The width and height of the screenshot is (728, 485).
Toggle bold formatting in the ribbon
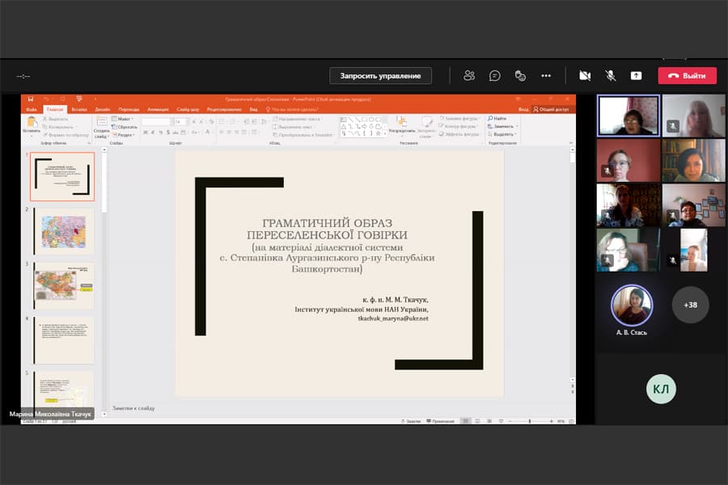[x=146, y=133]
